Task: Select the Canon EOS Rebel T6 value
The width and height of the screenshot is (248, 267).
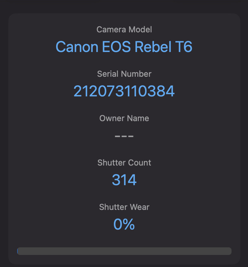Action: coord(124,47)
